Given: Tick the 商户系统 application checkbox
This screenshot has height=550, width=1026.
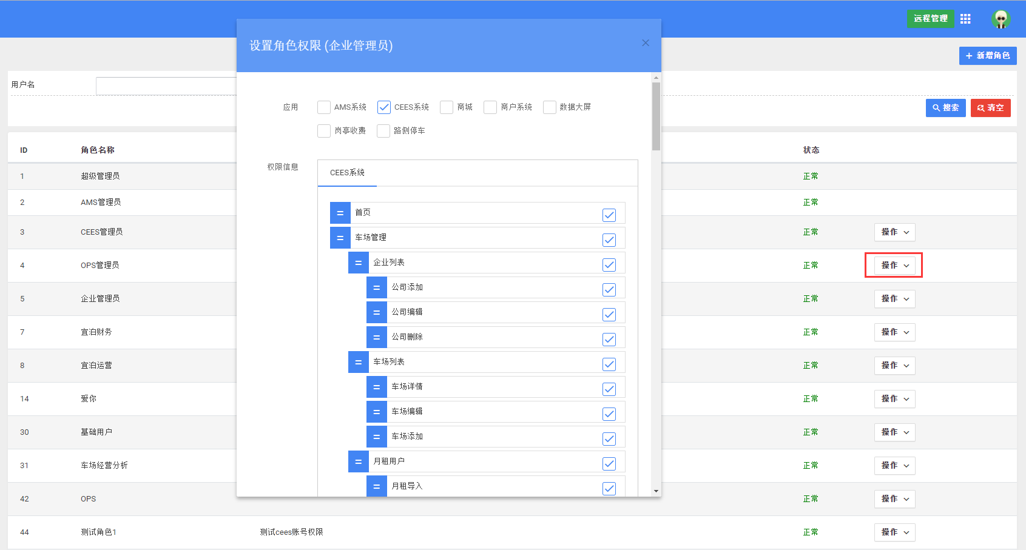Looking at the screenshot, I should coord(490,107).
